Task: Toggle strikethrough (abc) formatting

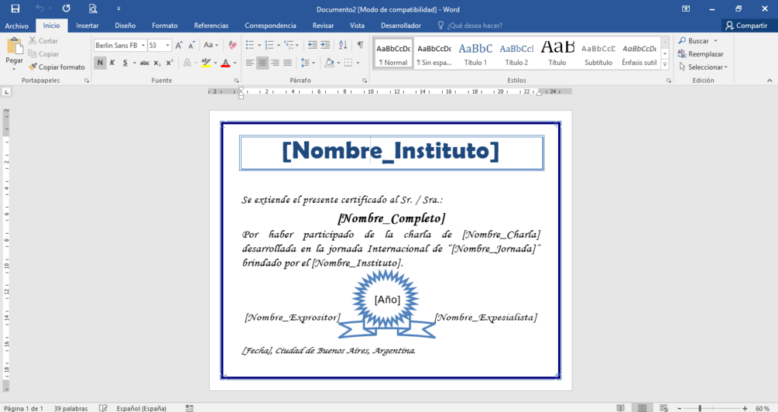Action: click(x=145, y=63)
